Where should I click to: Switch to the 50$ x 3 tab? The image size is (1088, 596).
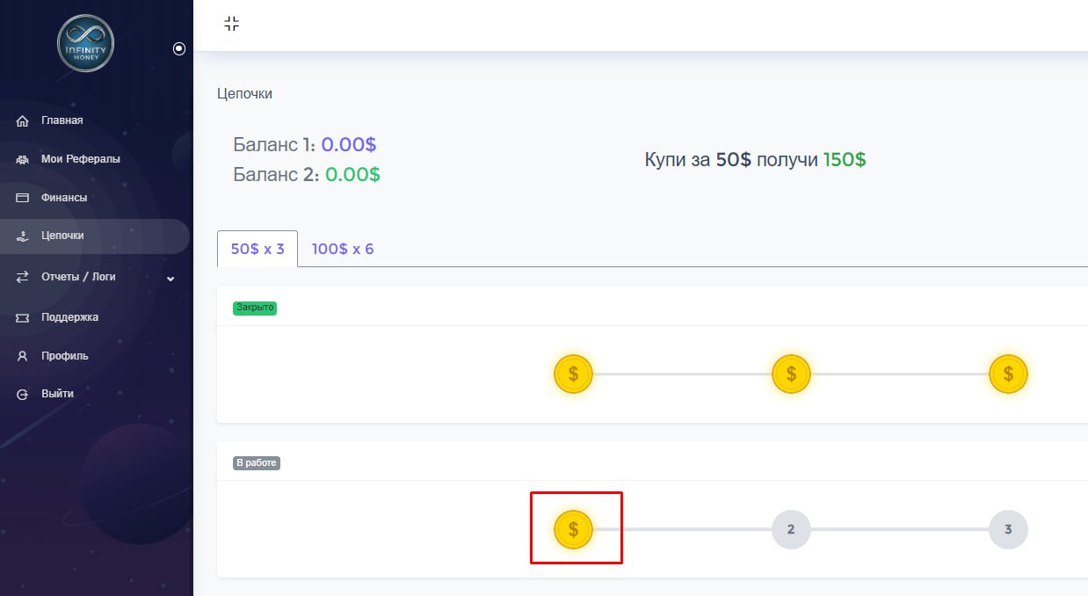coord(257,249)
